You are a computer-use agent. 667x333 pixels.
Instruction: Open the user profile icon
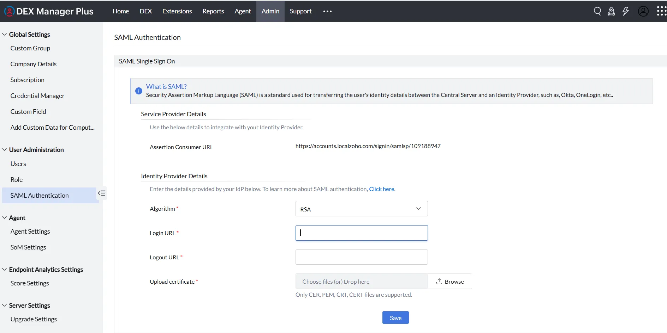click(643, 11)
